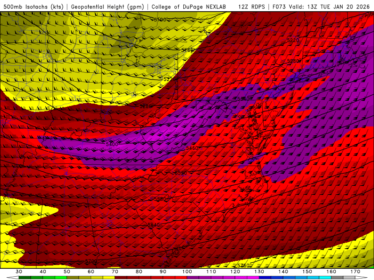Click the 5640 height contour label
Viewport: 374px width, 280px height.
(154, 225)
